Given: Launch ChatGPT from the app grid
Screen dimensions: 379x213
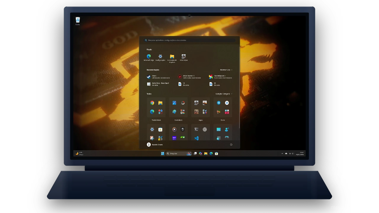Looking at the screenshot, I should pyautogui.click(x=205, y=129).
